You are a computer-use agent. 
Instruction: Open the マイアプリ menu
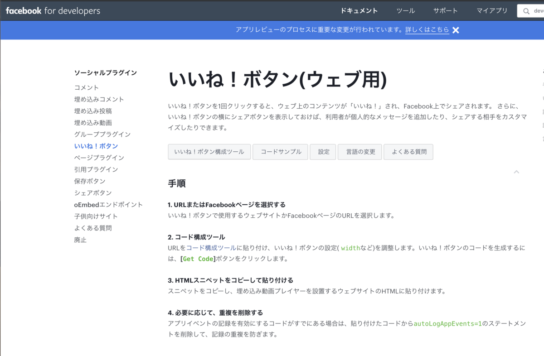pos(491,10)
